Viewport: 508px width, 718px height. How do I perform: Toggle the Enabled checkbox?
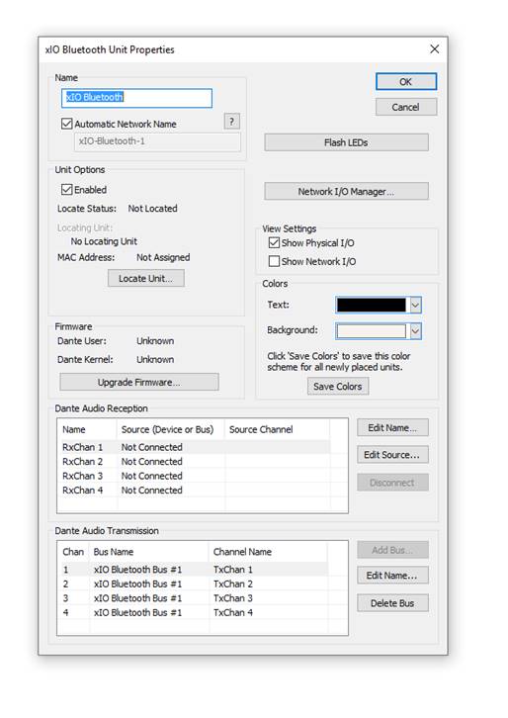[x=67, y=190]
